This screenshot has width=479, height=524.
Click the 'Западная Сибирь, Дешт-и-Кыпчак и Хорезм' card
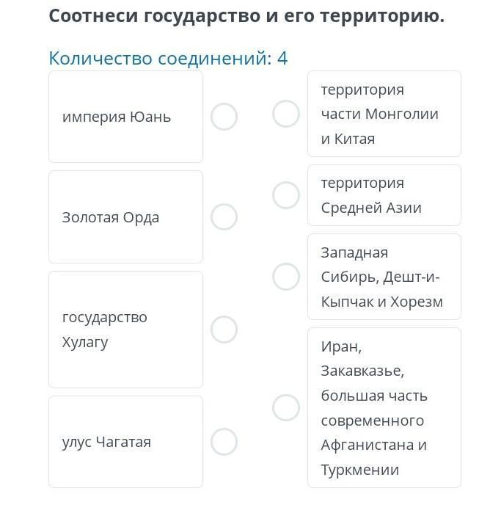click(384, 277)
